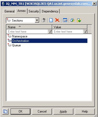This screenshot has width=98, height=117.
Task: Open the Sections dropdown arrow
Action: point(37,20)
